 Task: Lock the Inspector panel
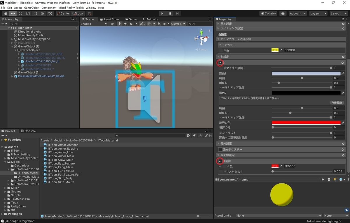click(x=342, y=19)
